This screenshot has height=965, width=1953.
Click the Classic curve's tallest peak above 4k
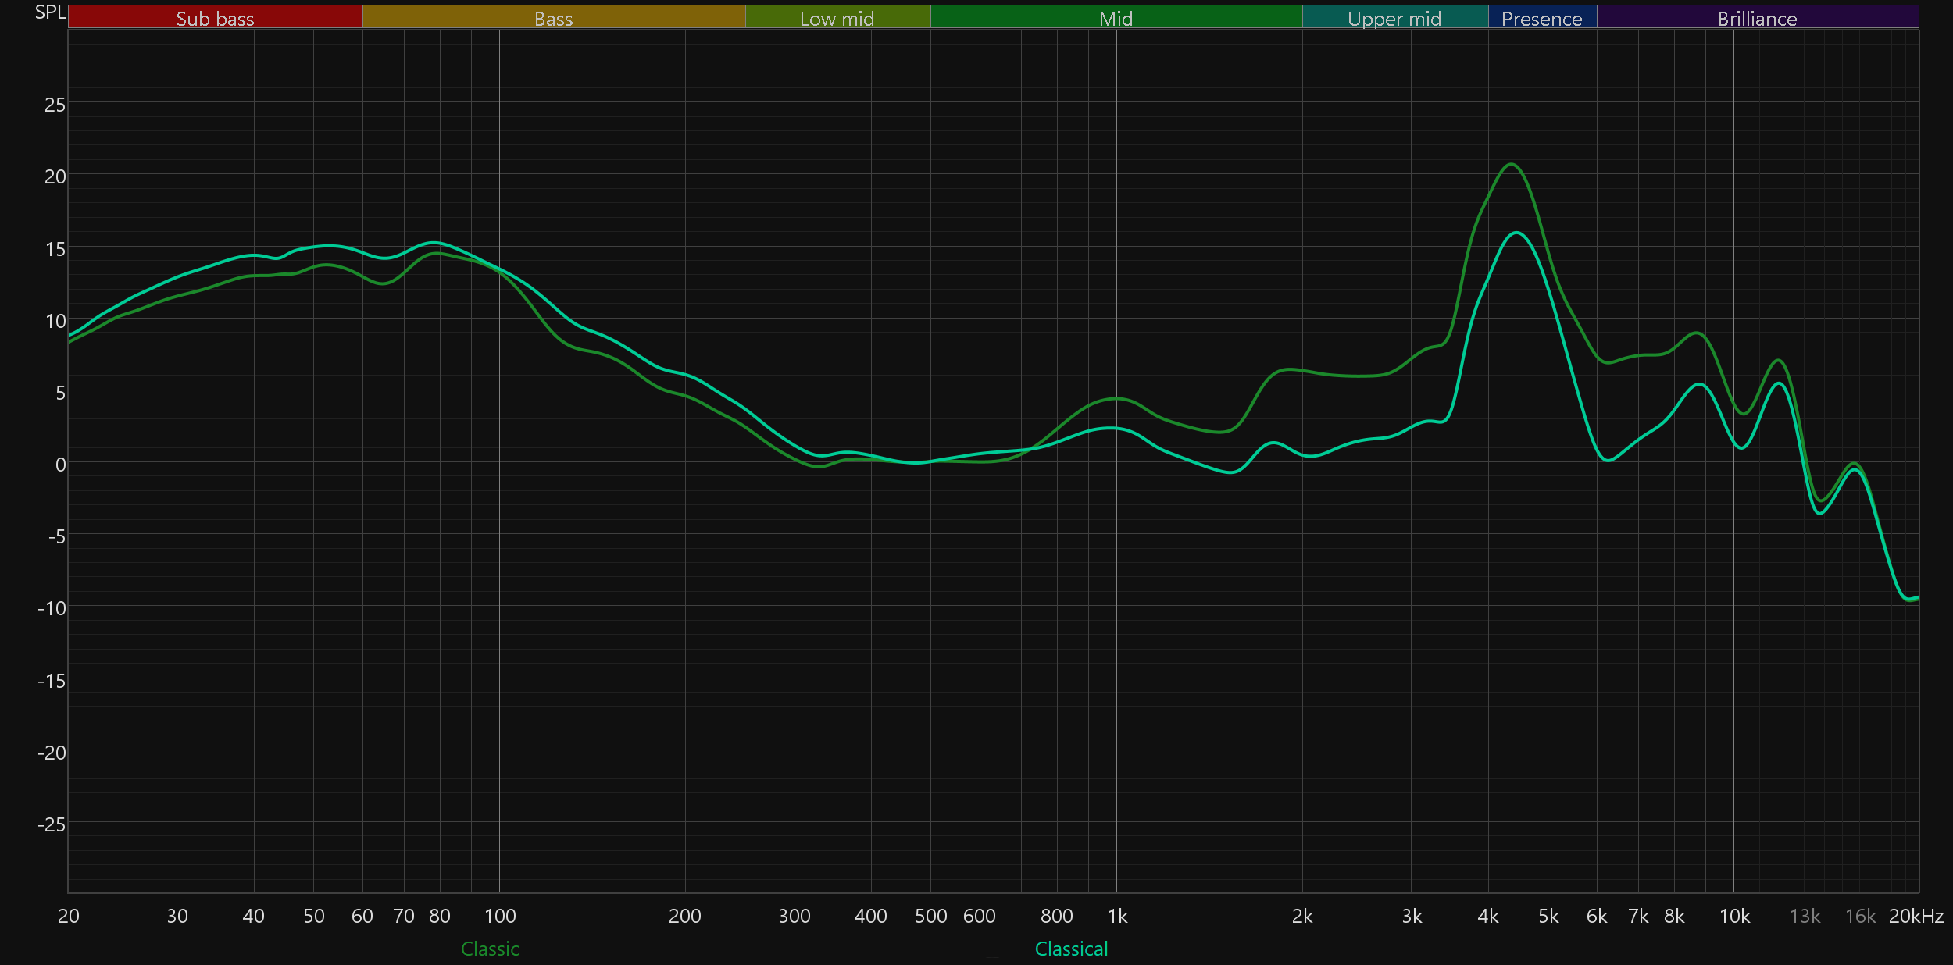pos(1512,164)
